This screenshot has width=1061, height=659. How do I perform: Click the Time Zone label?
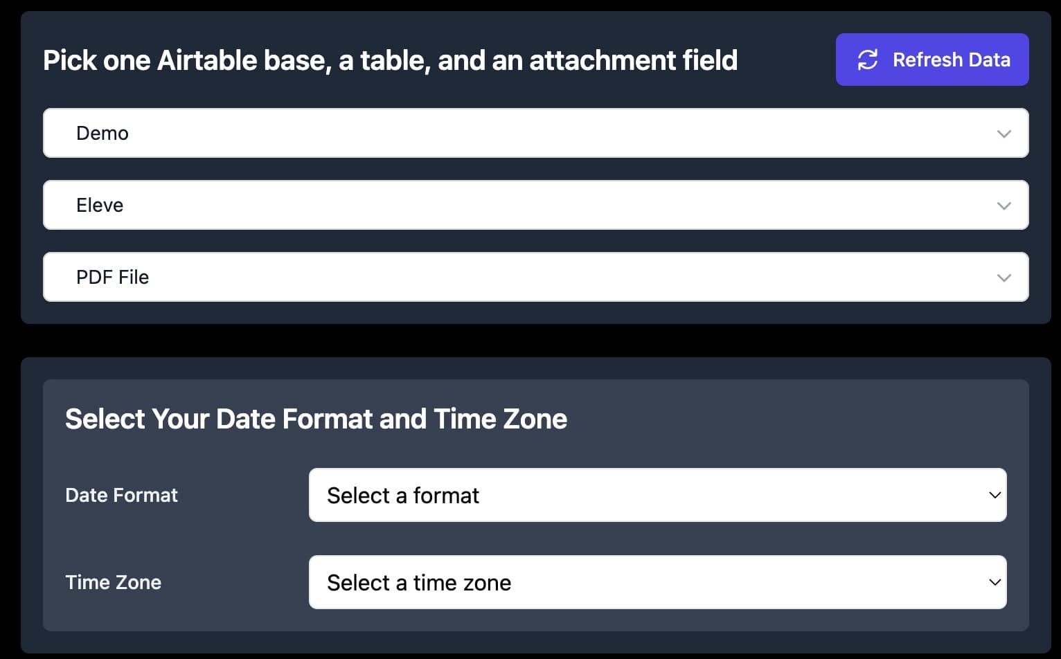[113, 583]
